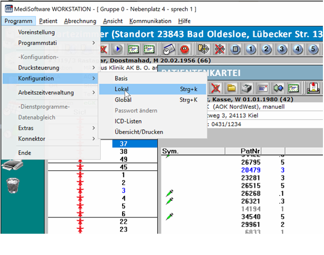Open the Patient menu
Viewport: 324px width, 255px height.
click(48, 21)
